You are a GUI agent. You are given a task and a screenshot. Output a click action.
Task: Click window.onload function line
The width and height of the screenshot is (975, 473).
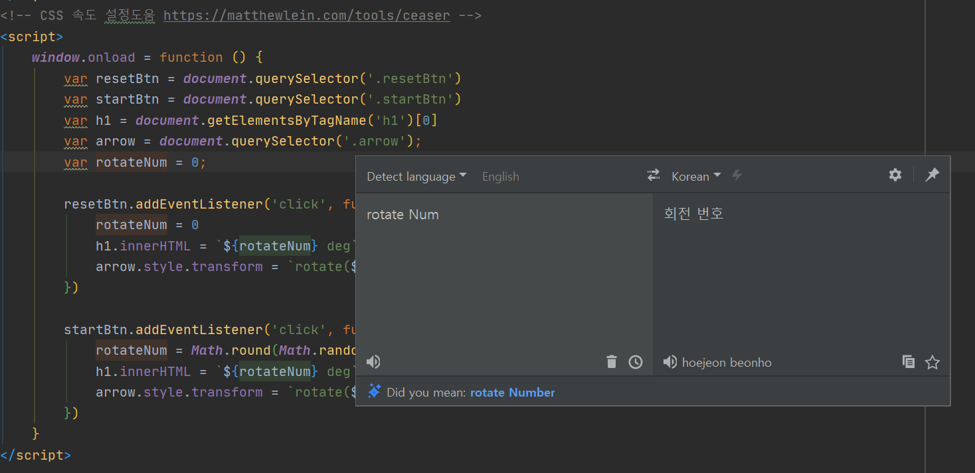point(147,57)
